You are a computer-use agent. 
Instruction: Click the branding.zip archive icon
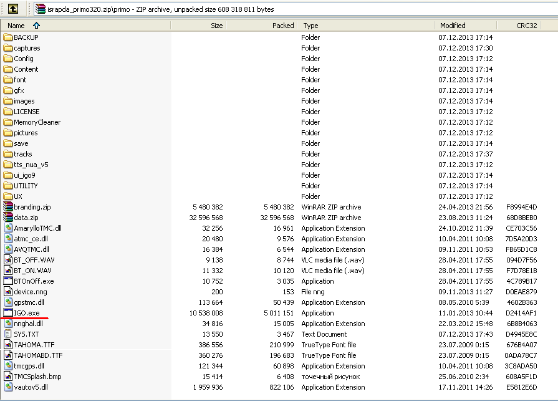pos(8,207)
